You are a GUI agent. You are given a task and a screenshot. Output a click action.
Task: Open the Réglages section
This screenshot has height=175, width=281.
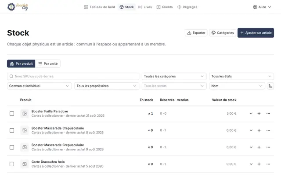point(187,7)
